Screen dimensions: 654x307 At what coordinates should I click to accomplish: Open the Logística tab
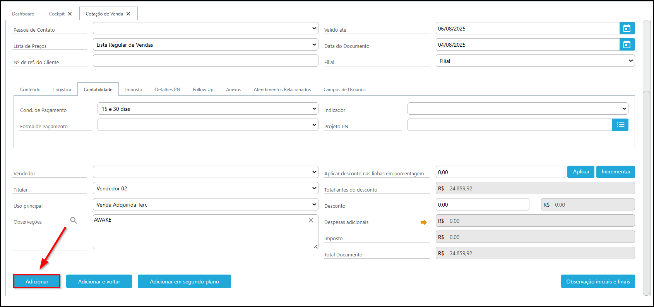(62, 90)
